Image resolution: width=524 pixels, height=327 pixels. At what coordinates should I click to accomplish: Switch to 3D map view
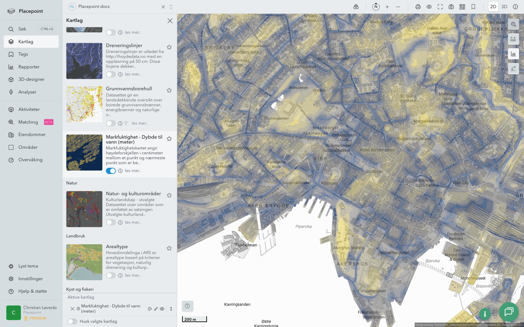504,7
